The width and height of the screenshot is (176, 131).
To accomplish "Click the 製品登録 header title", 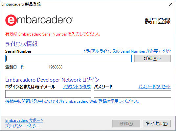I will coord(158,21).
